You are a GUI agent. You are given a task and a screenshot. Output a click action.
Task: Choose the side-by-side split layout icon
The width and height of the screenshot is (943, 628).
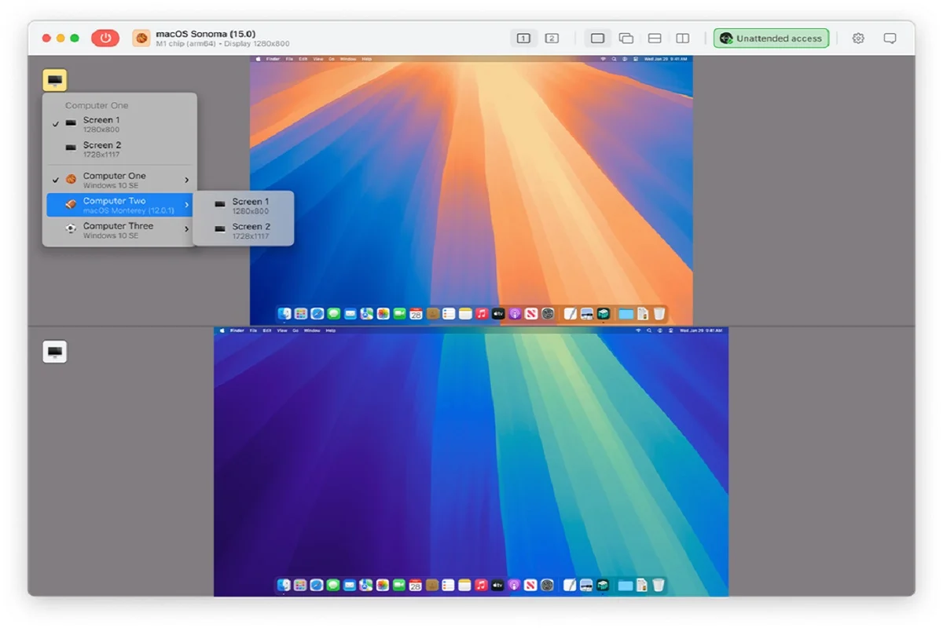[683, 38]
